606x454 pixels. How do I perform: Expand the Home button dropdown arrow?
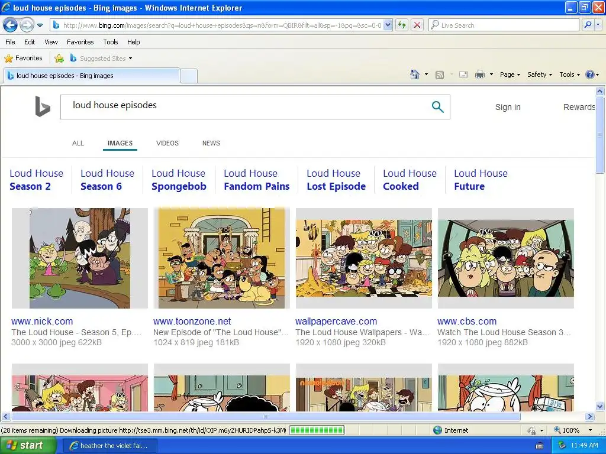[426, 74]
